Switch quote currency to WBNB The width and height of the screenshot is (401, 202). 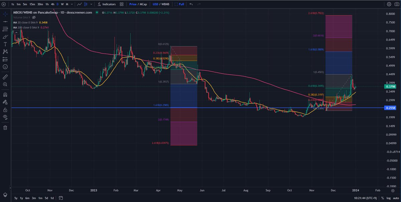point(165,4)
